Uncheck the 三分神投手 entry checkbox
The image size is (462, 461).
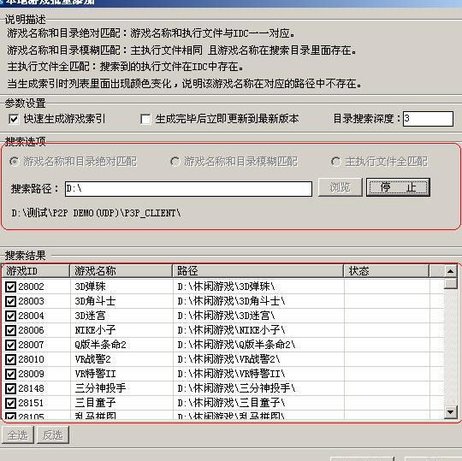11,388
